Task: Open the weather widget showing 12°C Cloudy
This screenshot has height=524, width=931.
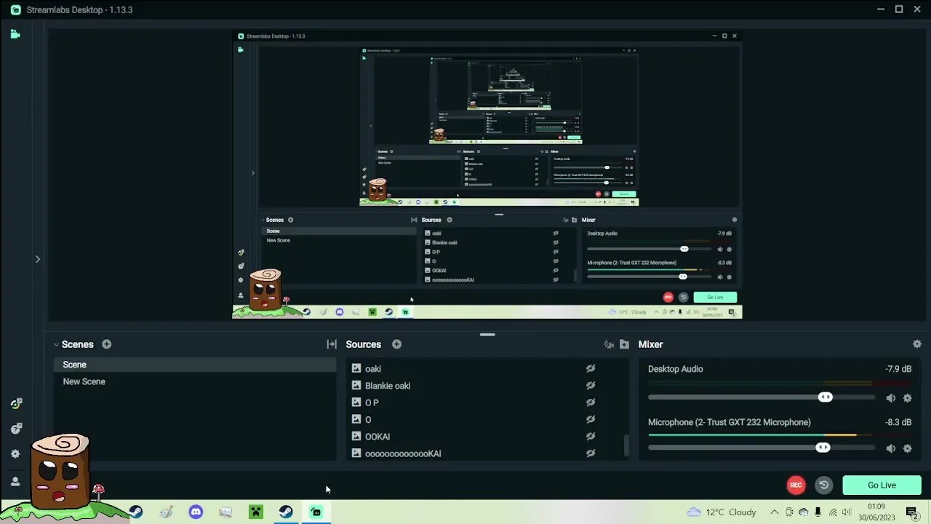Action: tap(722, 512)
